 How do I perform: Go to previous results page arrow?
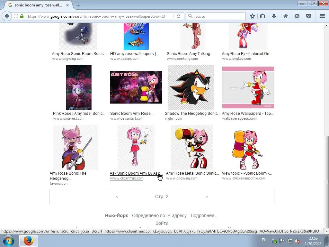pos(117,197)
